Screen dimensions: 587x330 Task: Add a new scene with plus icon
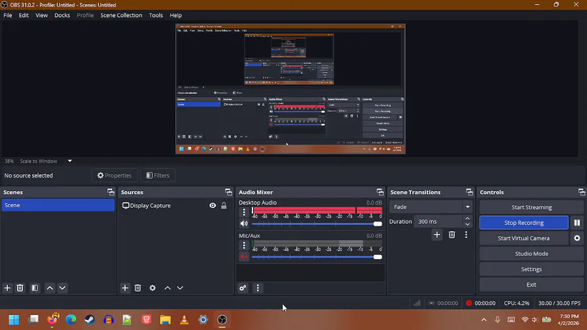tap(7, 288)
